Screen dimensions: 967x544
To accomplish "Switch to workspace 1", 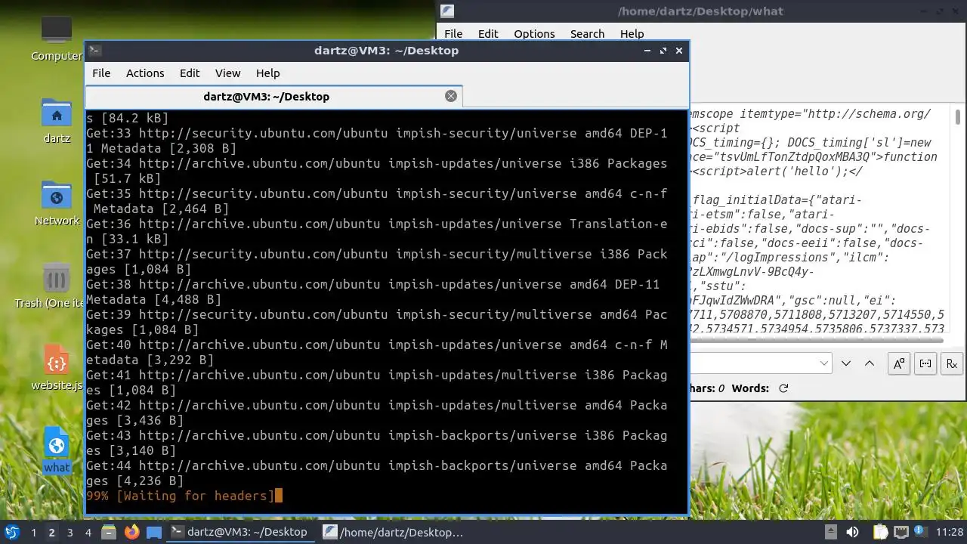I will pos(33,532).
